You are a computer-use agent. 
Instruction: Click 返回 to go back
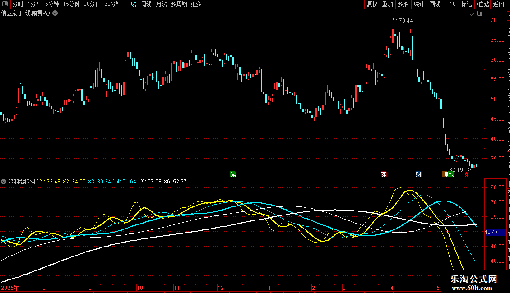(498, 4)
